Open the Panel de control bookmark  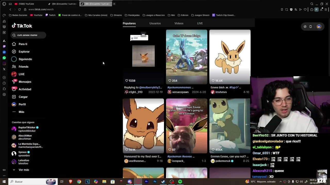tap(70, 15)
